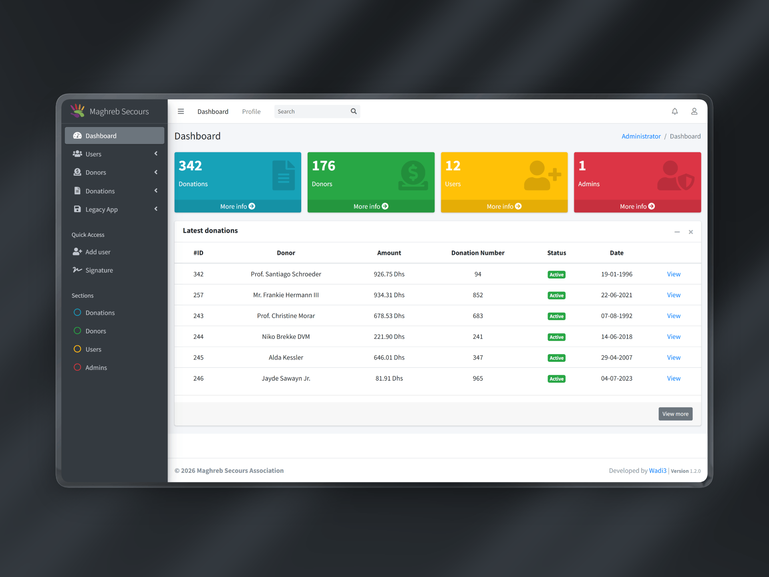Viewport: 769px width, 577px height.
Task: Switch to the Profile tab
Action: click(x=251, y=111)
